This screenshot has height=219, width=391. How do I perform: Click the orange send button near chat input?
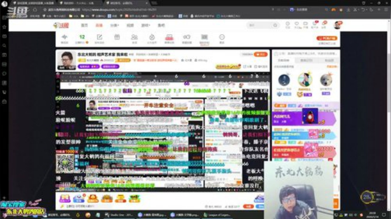click(x=248, y=207)
